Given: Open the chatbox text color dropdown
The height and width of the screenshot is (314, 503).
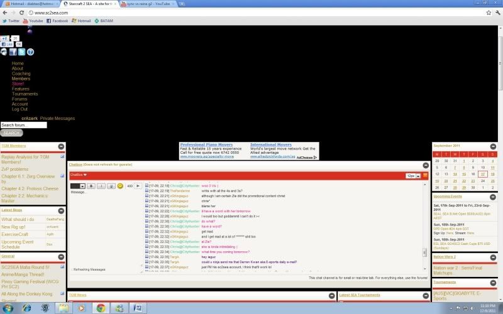Looking at the screenshot, I should (78, 186).
